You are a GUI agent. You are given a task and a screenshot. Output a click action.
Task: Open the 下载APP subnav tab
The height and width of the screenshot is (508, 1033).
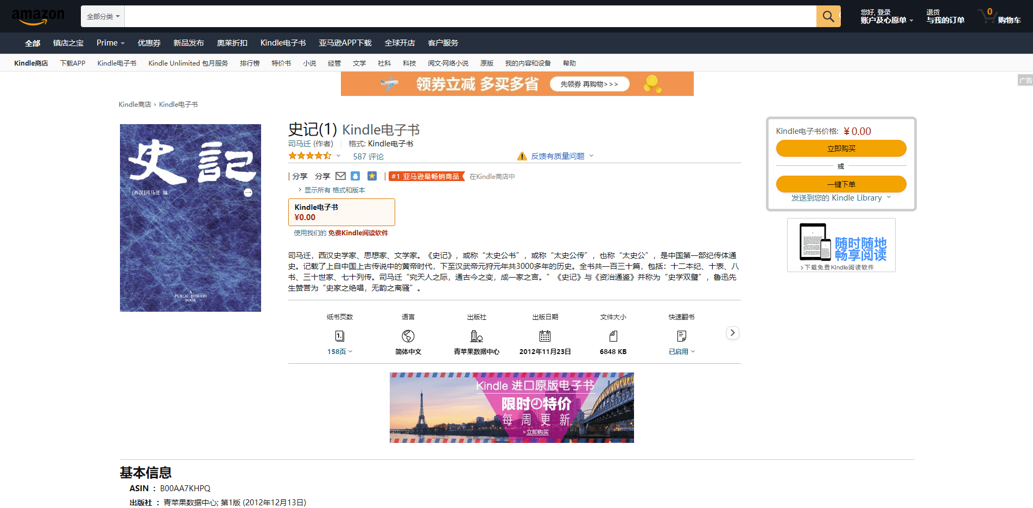tap(73, 63)
